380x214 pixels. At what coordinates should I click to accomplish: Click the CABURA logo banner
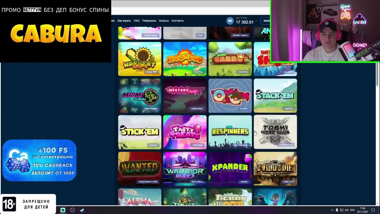coord(56,33)
